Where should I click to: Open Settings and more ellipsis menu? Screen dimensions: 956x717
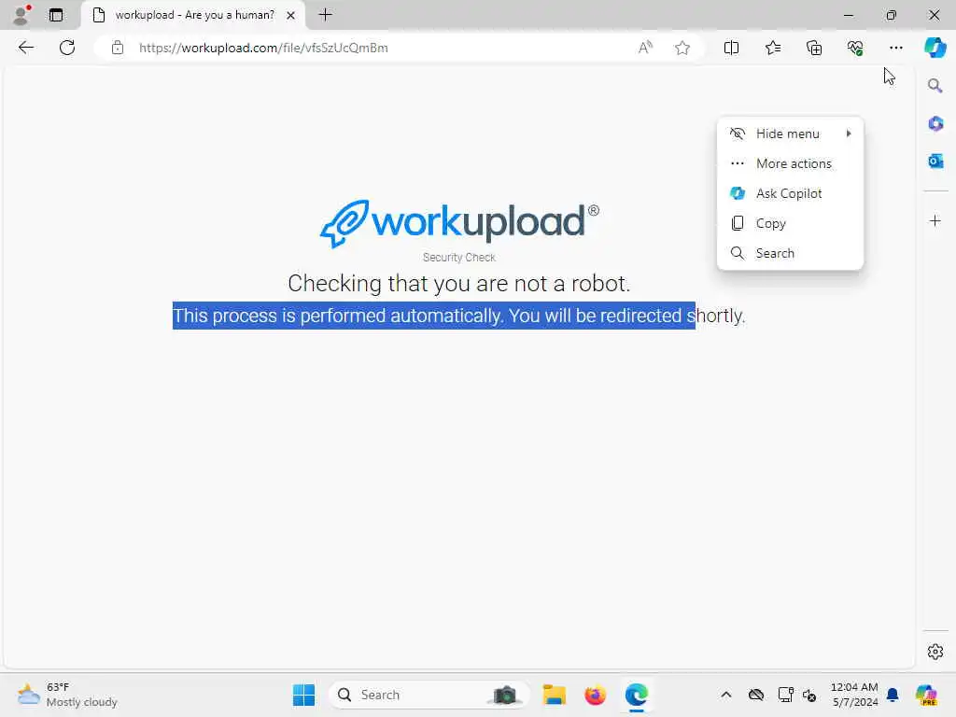tap(895, 48)
